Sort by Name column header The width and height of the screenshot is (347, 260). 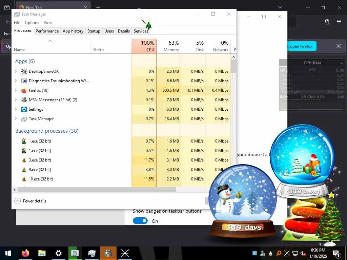51,46
